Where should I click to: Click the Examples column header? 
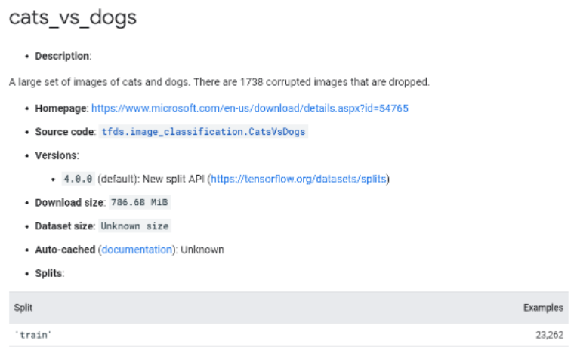[543, 308]
